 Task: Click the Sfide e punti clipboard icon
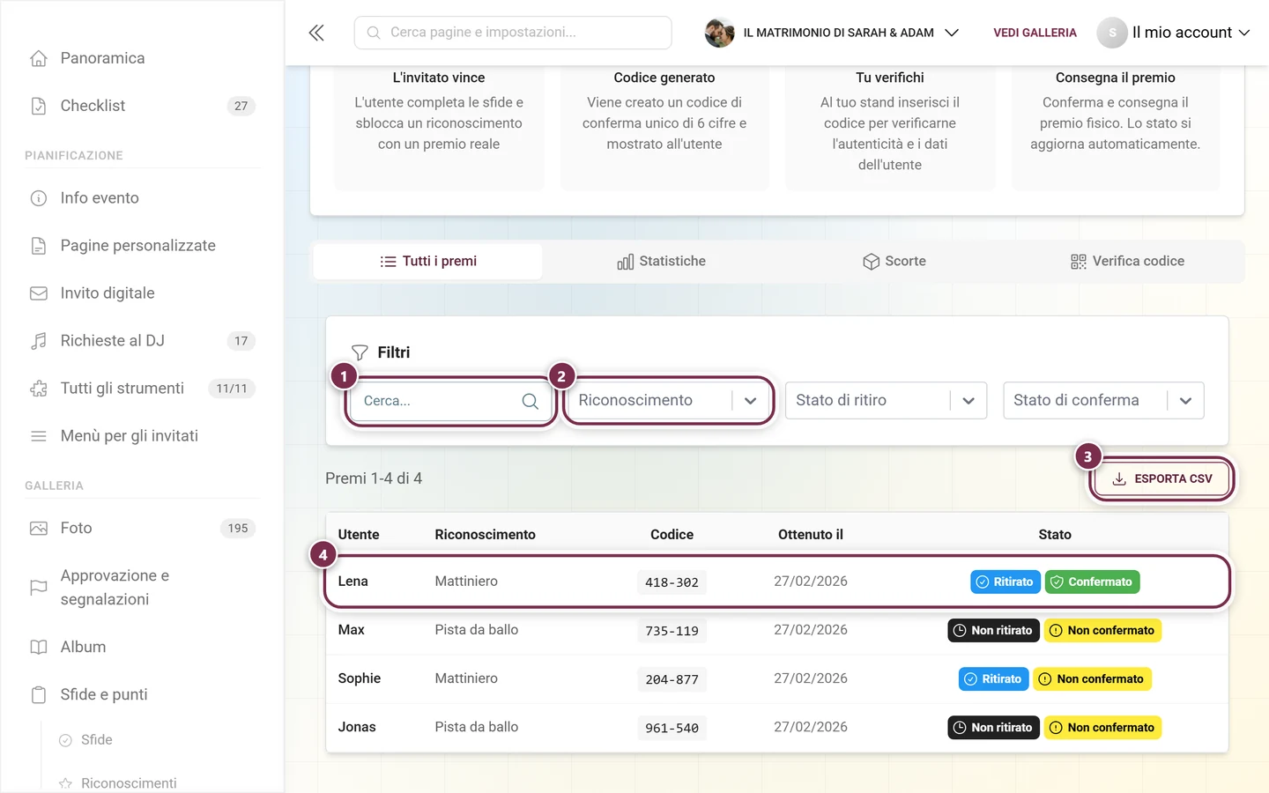pyautogui.click(x=39, y=695)
